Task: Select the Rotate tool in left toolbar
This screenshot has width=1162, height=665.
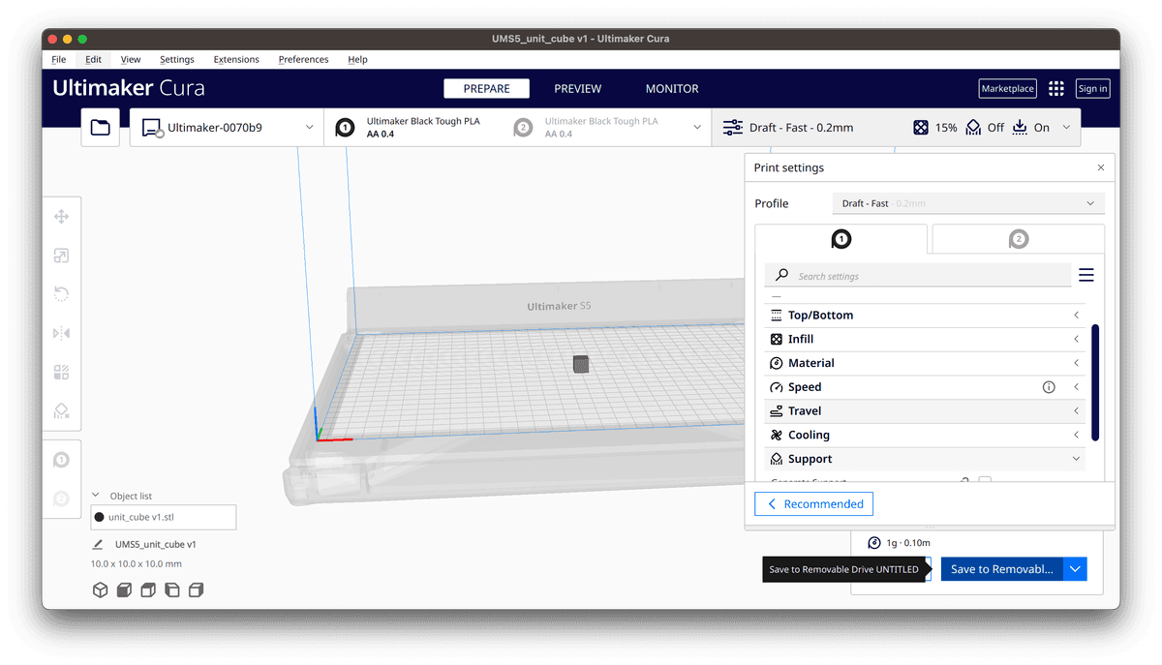Action: click(x=61, y=294)
